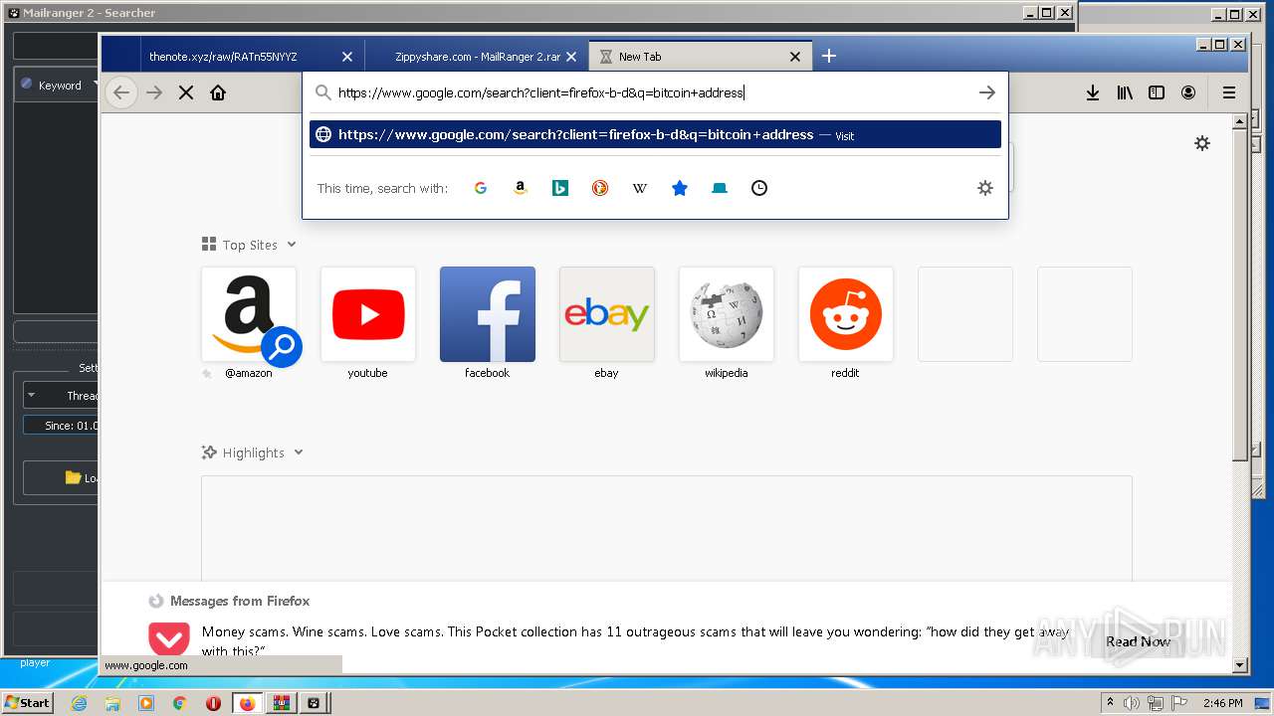Image resolution: width=1274 pixels, height=716 pixels.
Task: Select the New Tab tab
Action: (701, 57)
